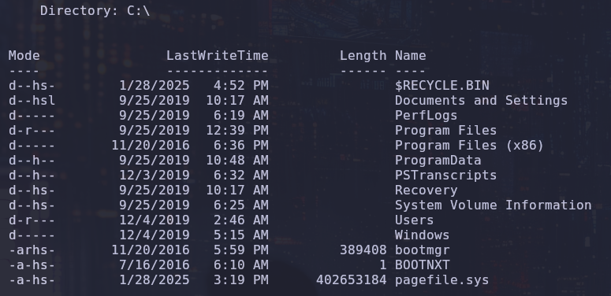Screen dimensions: 611x296
Task: Click the PerfLogs folder name
Action: (426, 116)
